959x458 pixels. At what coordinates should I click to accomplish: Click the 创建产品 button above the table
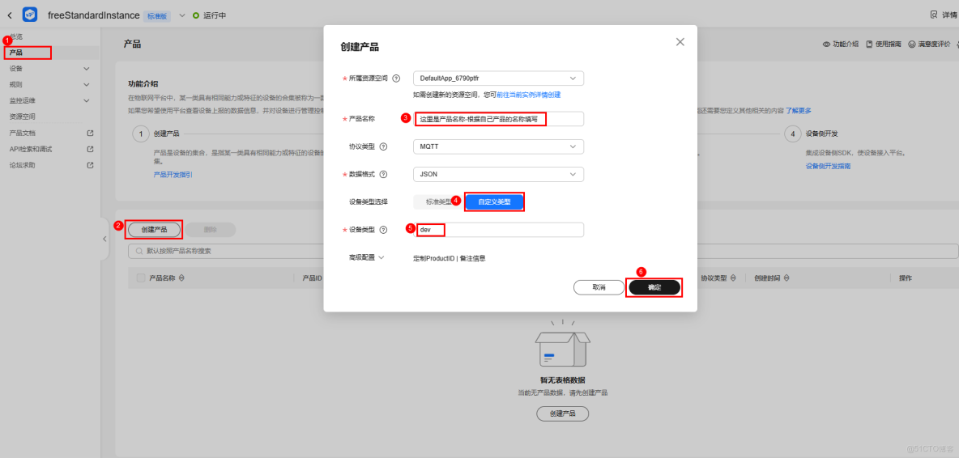click(154, 230)
